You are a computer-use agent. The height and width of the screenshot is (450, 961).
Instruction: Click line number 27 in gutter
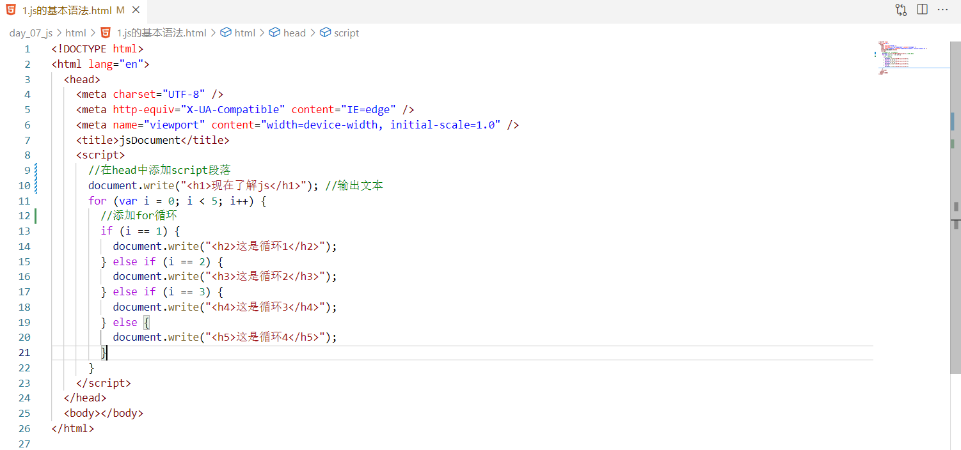click(x=24, y=444)
